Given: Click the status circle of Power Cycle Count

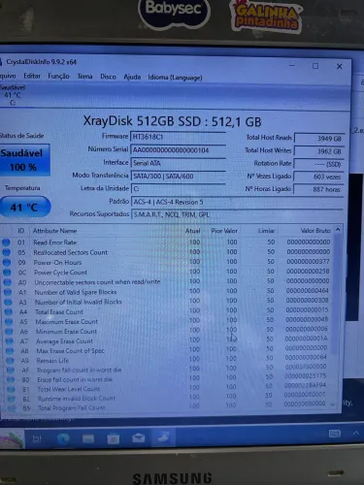Looking at the screenshot, I should click(7, 273).
